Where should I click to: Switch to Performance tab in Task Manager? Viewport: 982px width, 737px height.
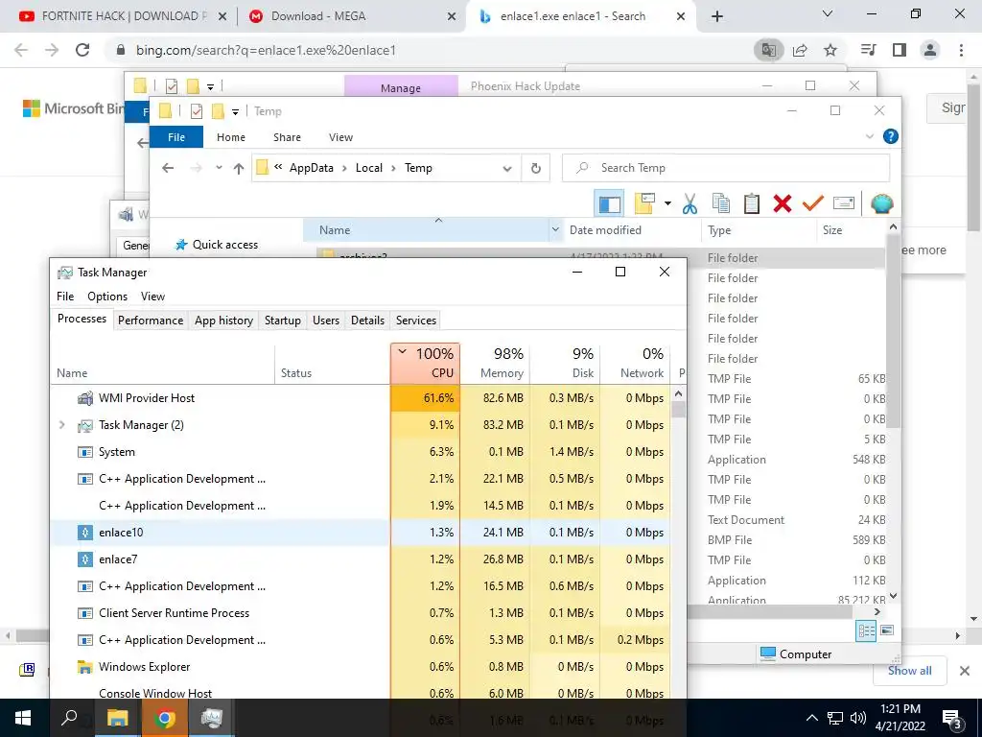point(151,321)
